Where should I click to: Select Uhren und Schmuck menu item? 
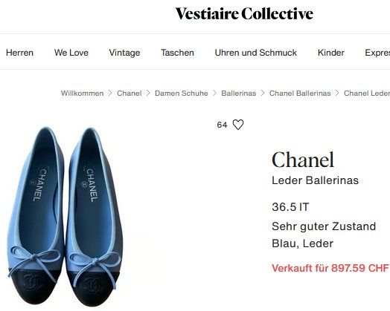(256, 53)
